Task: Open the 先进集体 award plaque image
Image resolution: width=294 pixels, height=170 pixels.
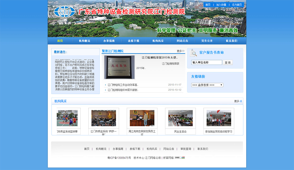Action: click(119, 67)
